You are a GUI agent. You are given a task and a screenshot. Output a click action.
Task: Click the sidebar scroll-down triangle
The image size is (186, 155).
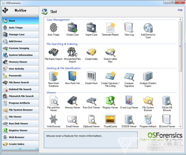pyautogui.click(x=20, y=149)
